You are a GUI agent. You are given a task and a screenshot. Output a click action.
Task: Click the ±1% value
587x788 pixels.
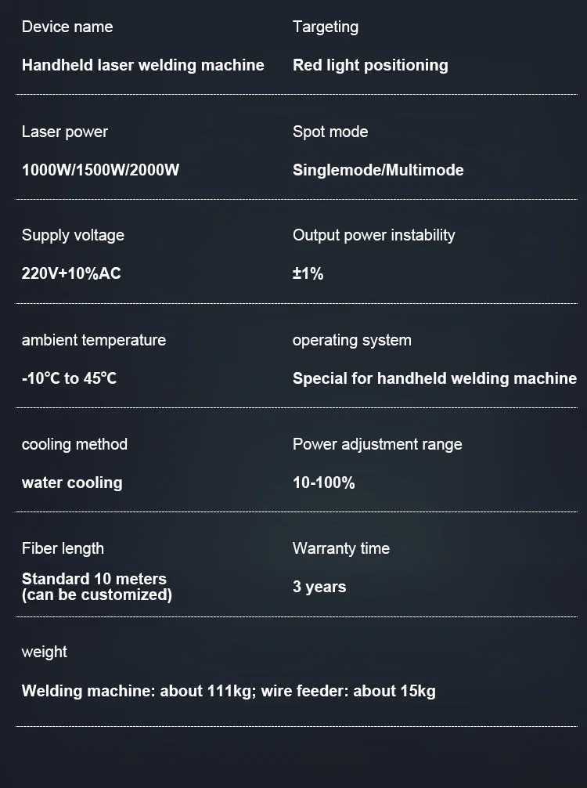pos(308,273)
